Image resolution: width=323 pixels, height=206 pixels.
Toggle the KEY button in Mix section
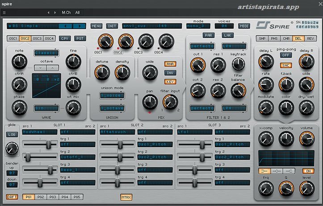click(x=170, y=82)
